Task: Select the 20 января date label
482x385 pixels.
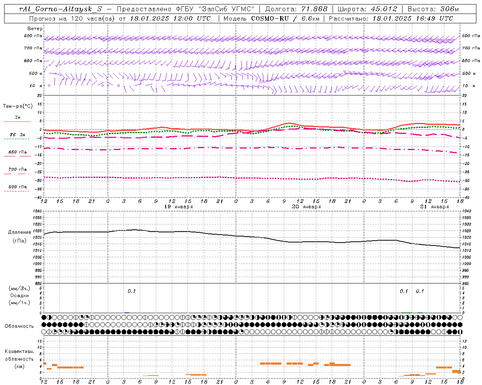Action: 307,207
